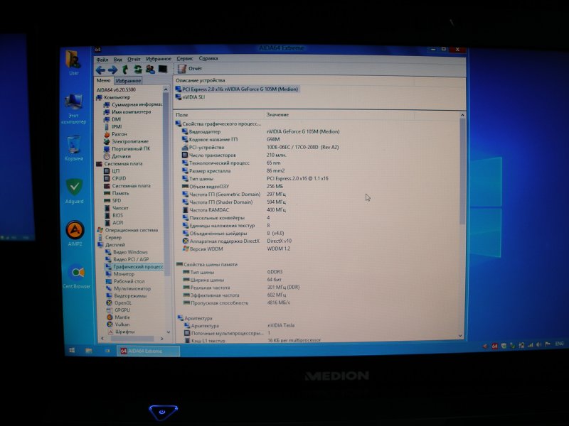This screenshot has width=569, height=426.
Task: Open the Вид menu
Action: pos(117,59)
